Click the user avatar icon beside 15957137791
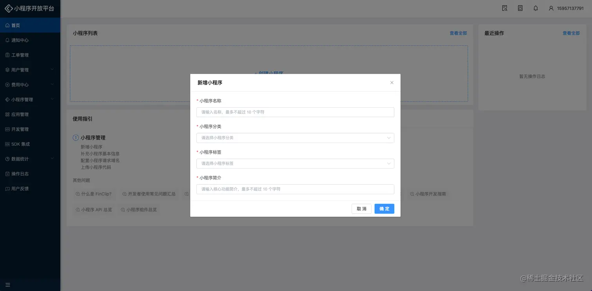The width and height of the screenshot is (592, 291). pos(551,8)
